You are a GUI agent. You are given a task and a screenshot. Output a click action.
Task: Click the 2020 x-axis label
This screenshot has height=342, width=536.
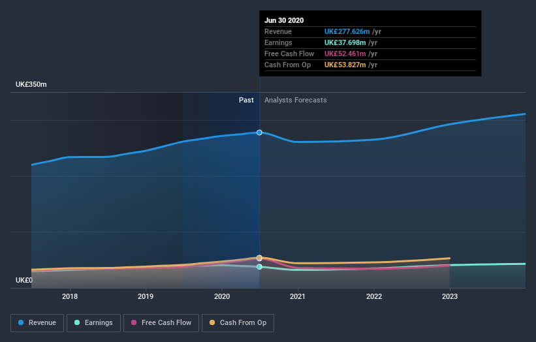(222, 296)
